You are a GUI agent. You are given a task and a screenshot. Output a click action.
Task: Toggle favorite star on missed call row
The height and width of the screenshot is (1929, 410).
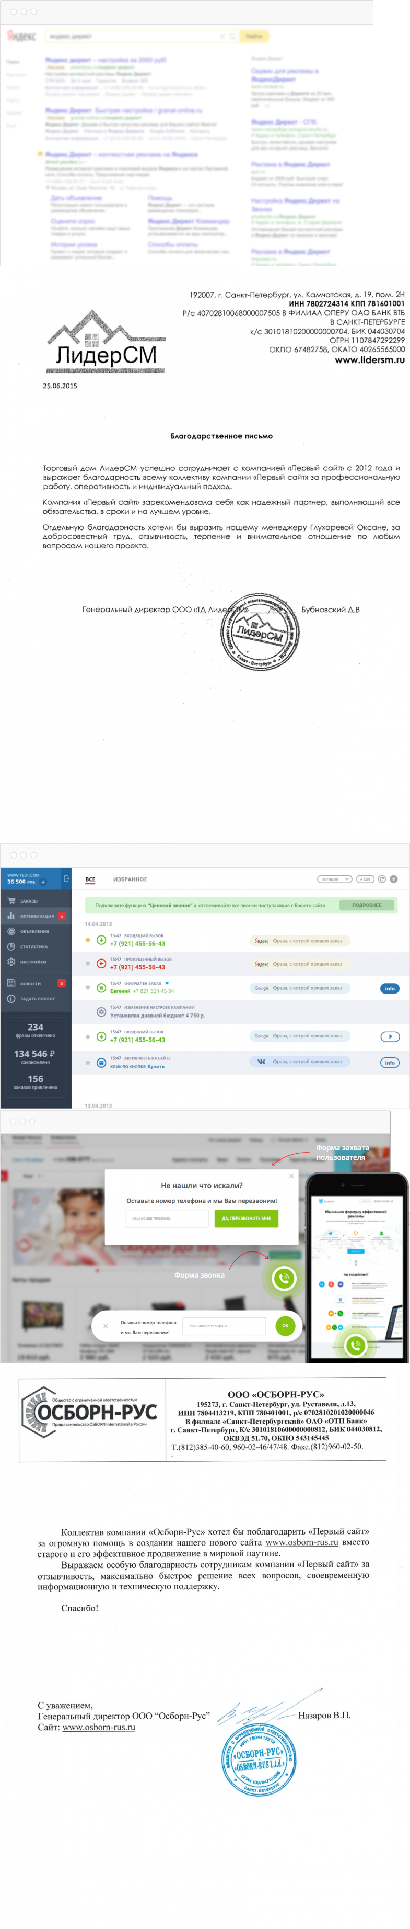[x=88, y=963]
